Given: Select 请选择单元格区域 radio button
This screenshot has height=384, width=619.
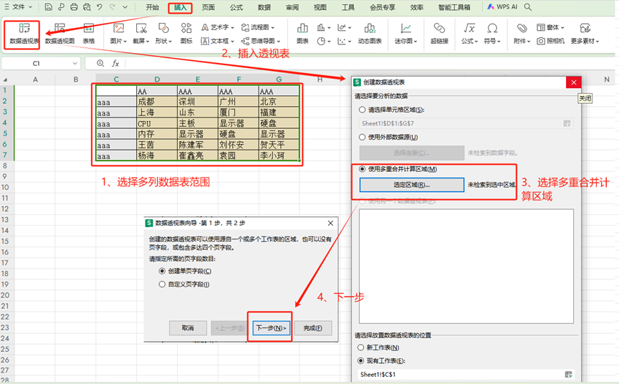Looking at the screenshot, I should click(362, 110).
